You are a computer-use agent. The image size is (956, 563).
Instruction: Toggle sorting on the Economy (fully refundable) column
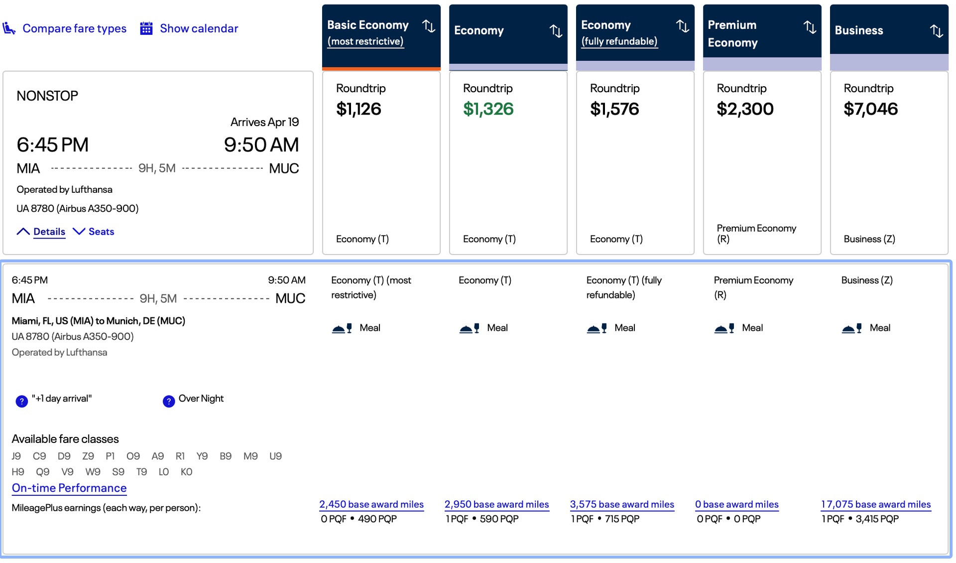[683, 25]
